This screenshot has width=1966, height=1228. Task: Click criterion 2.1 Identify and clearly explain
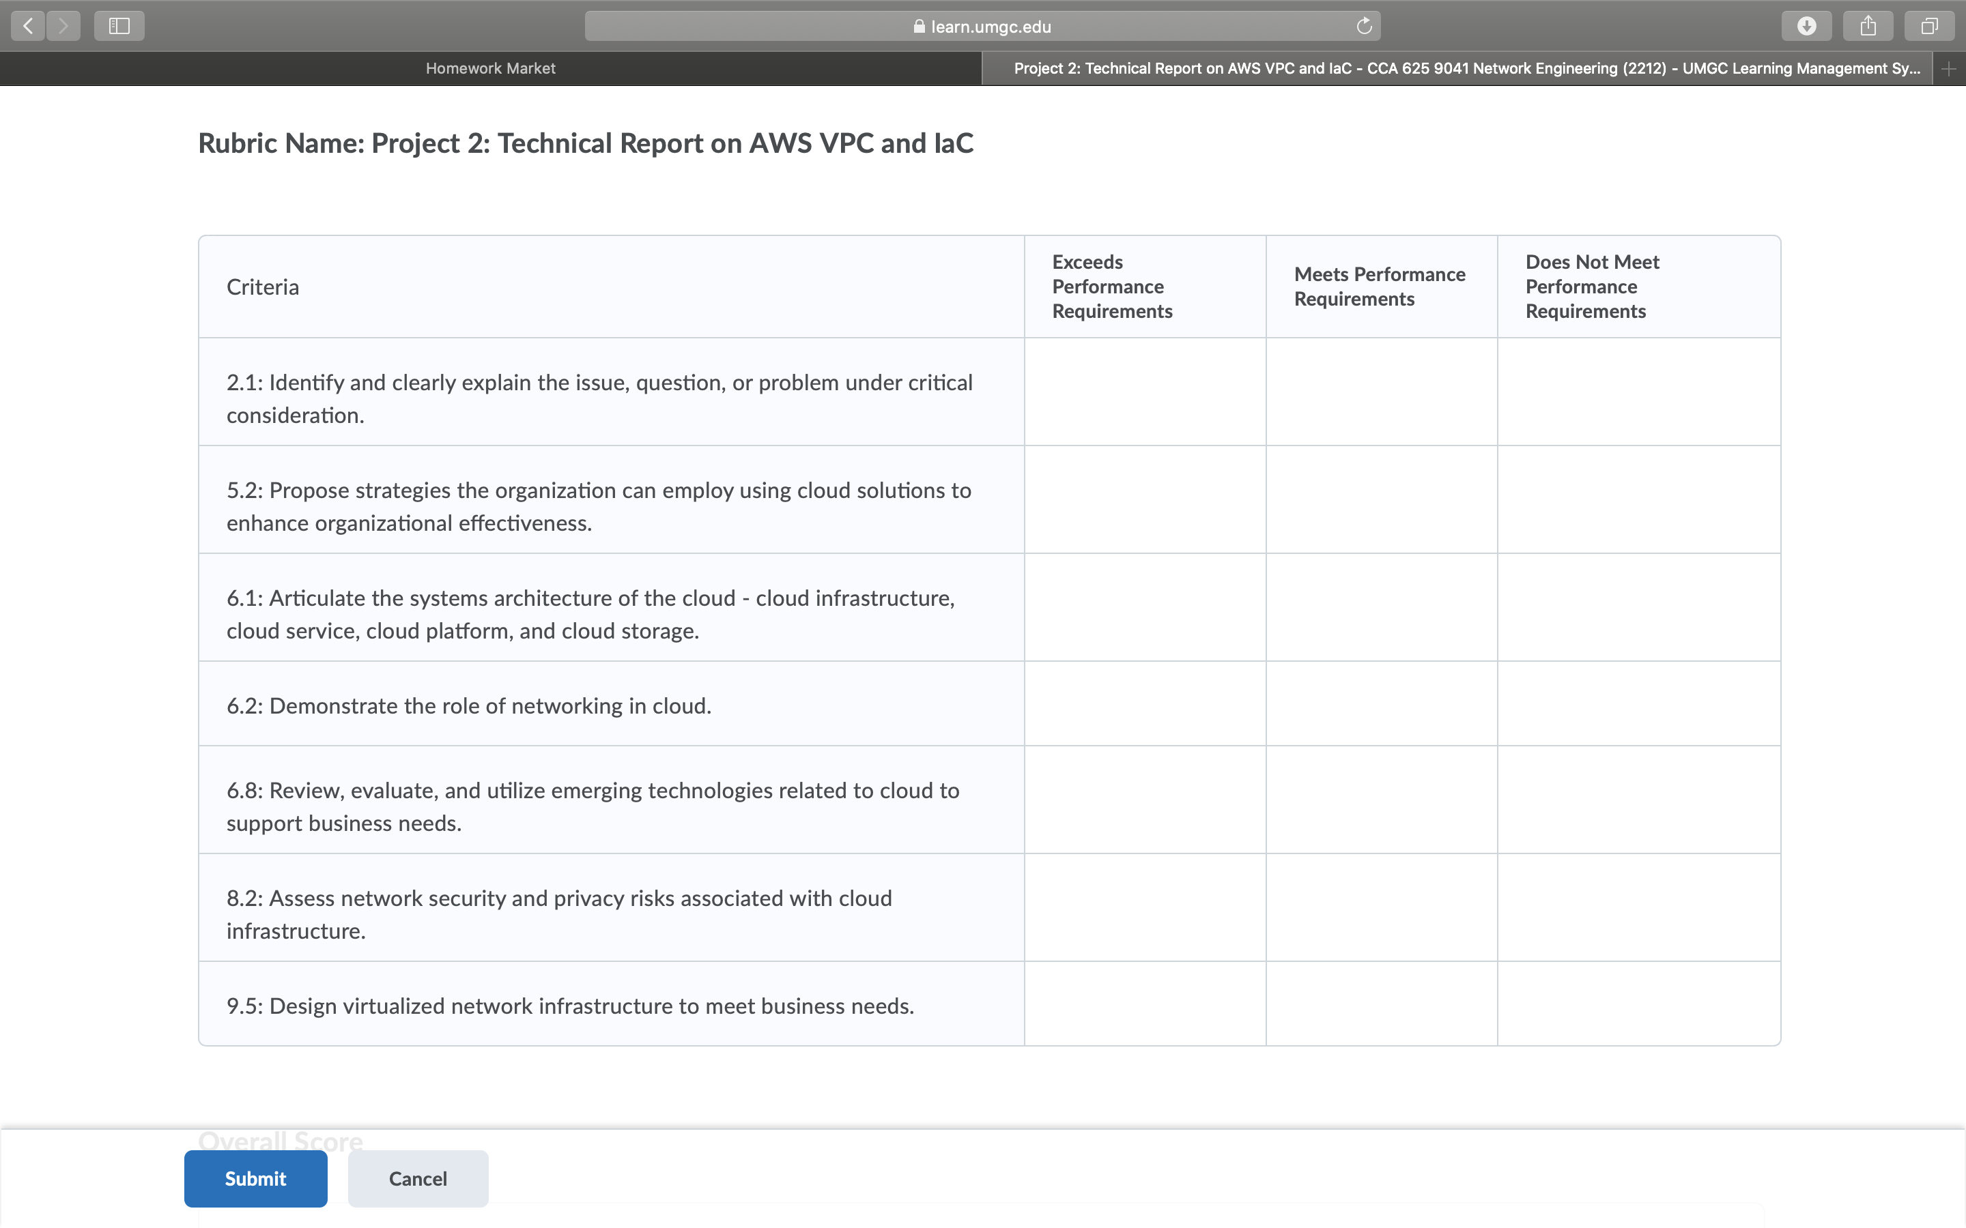coord(599,399)
